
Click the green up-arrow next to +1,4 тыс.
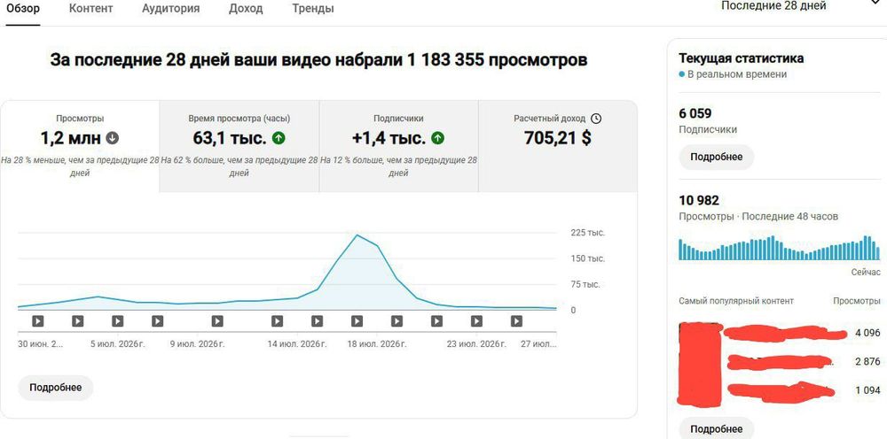pyautogui.click(x=438, y=138)
